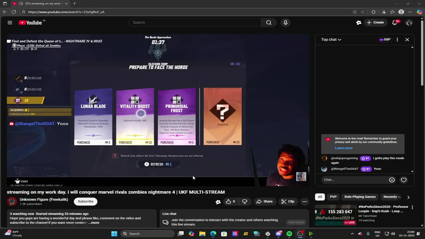Viewport: 425px width, 239px height.
Task: Click the Create button
Action: (x=375, y=23)
